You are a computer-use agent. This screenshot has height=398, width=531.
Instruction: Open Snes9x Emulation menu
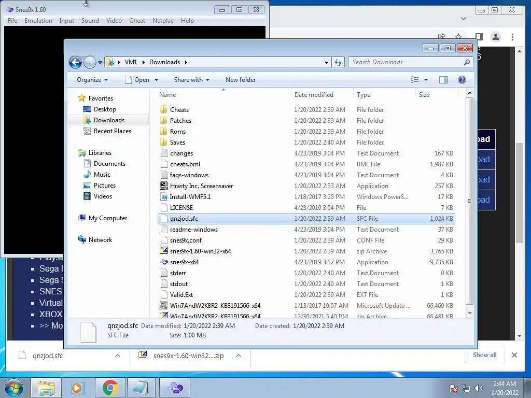(x=38, y=21)
